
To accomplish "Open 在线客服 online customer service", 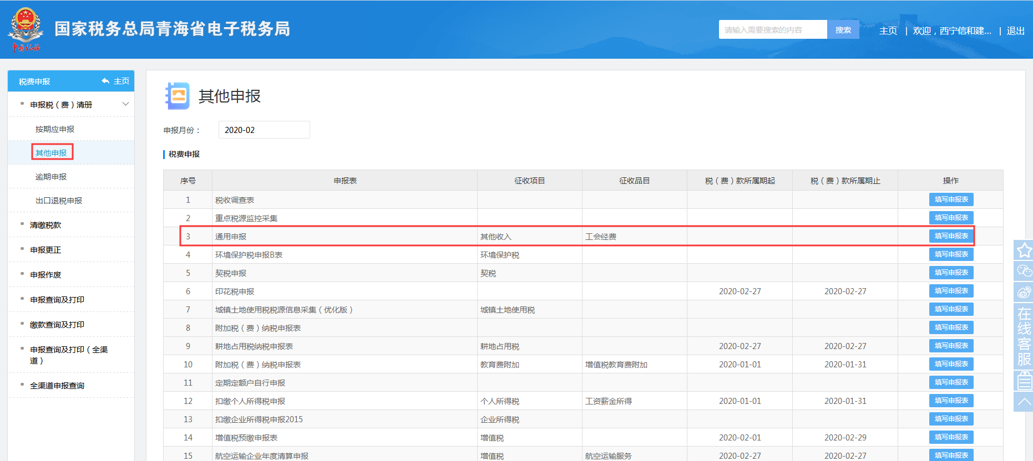I will (x=1024, y=336).
